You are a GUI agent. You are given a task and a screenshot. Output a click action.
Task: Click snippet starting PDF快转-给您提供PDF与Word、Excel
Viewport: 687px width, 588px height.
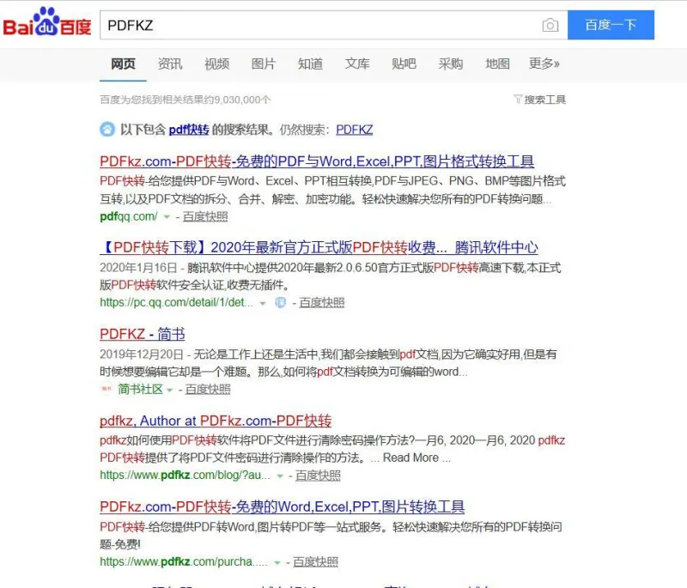click(x=333, y=190)
